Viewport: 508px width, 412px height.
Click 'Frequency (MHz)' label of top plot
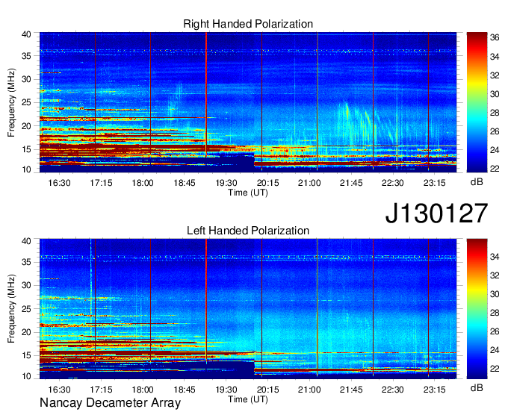[x=11, y=102]
